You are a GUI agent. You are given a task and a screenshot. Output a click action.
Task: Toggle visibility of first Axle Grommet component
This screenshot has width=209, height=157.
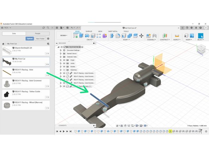click(64, 73)
